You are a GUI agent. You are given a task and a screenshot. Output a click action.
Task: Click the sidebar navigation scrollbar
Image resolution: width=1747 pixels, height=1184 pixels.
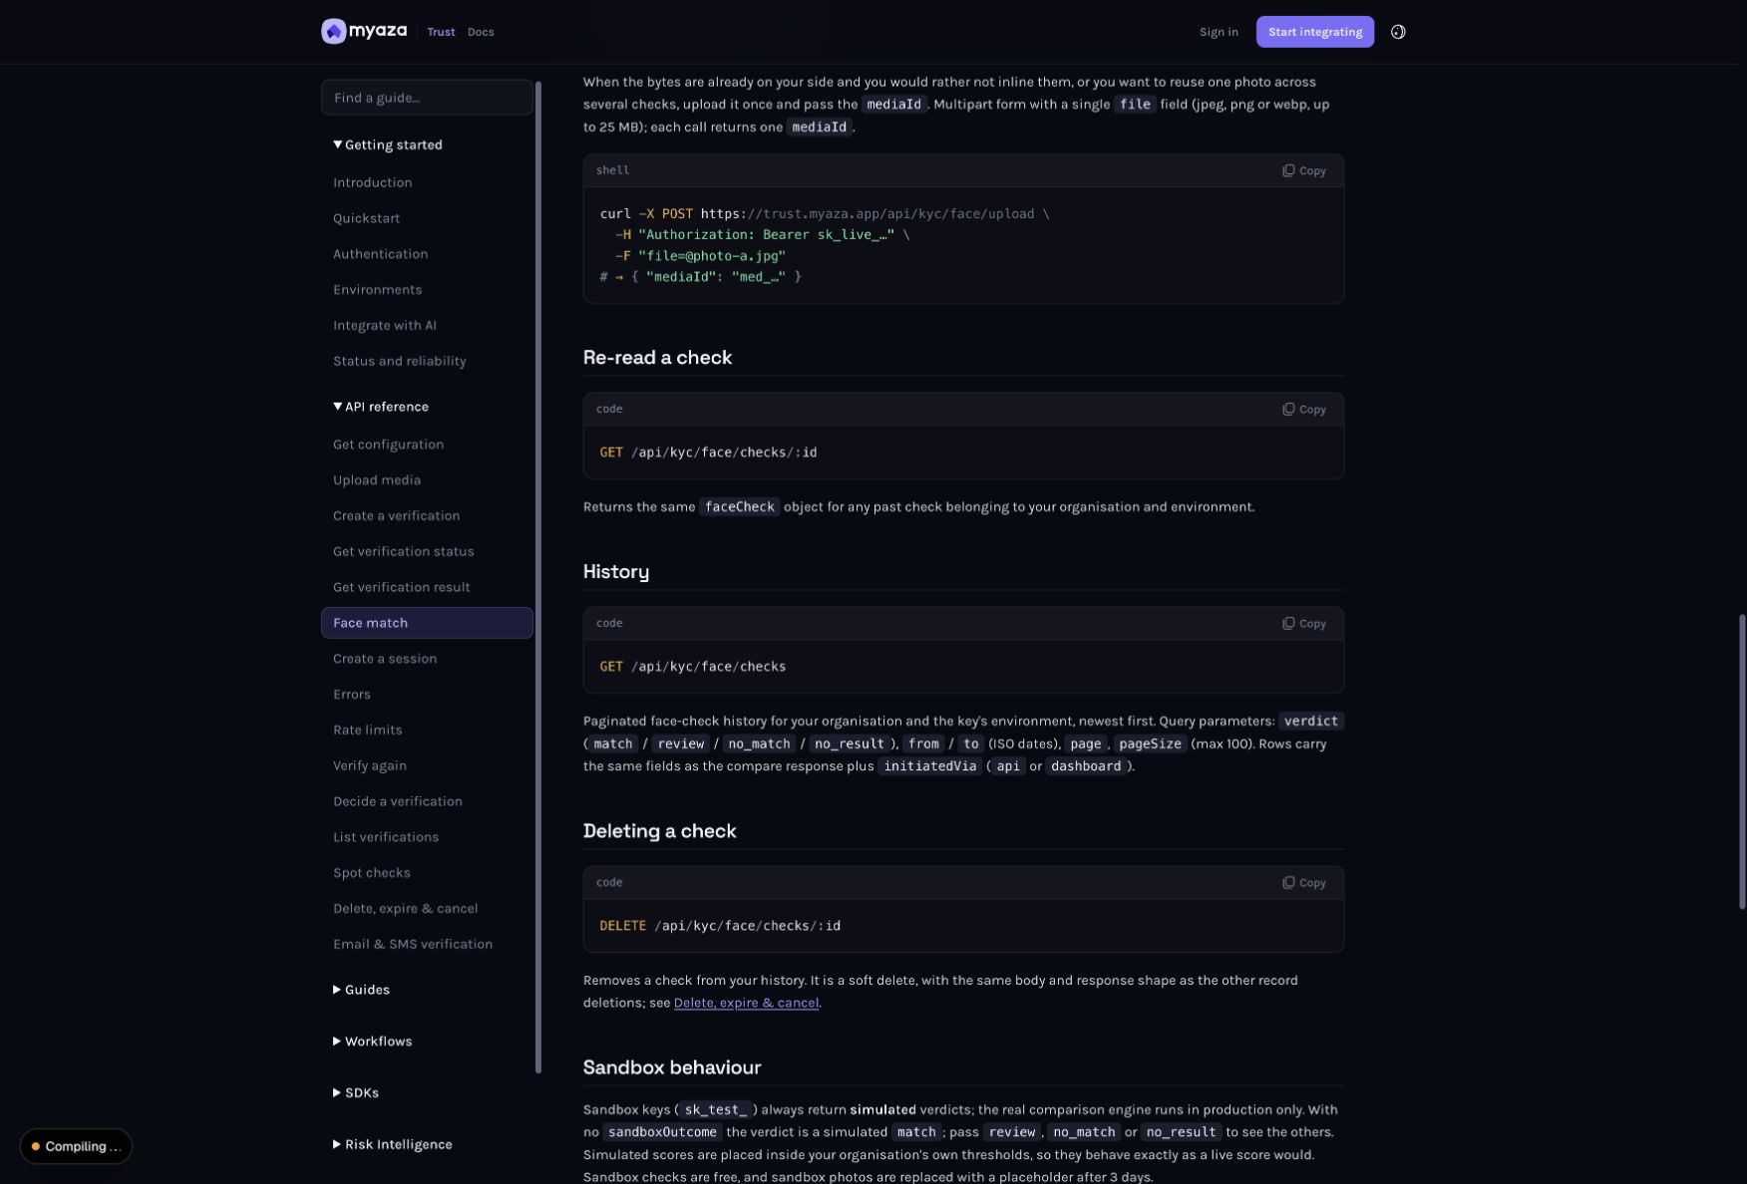click(538, 577)
